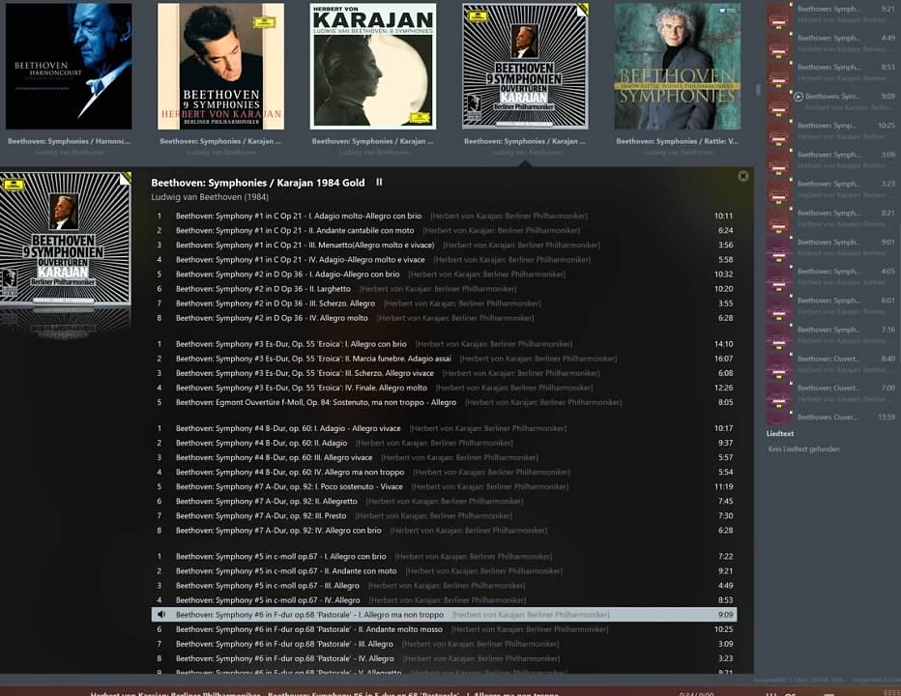Click the scrollbar grip left of the queue panel
Image resolution: width=901 pixels, height=696 pixels.
[758, 90]
